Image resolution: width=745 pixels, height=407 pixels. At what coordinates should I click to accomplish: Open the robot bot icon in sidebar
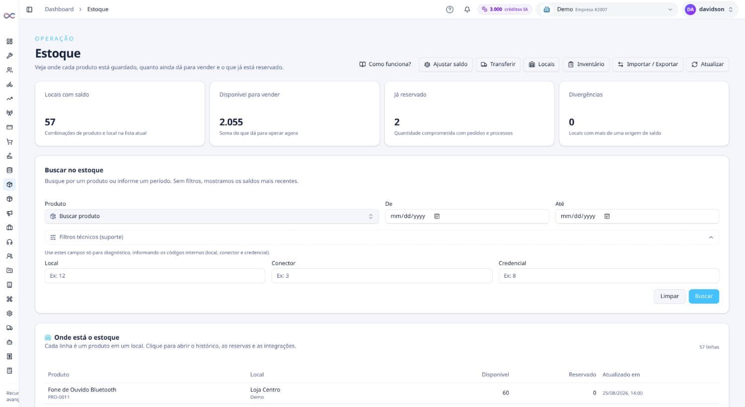pos(9,342)
